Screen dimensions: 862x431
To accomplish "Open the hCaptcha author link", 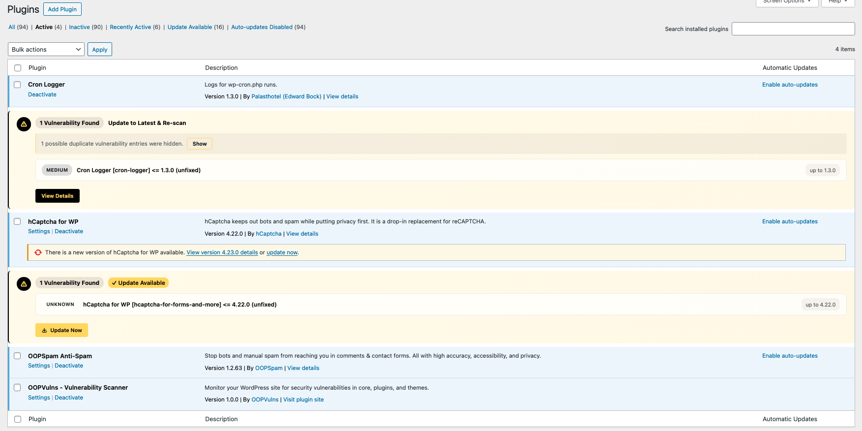I will pos(268,234).
